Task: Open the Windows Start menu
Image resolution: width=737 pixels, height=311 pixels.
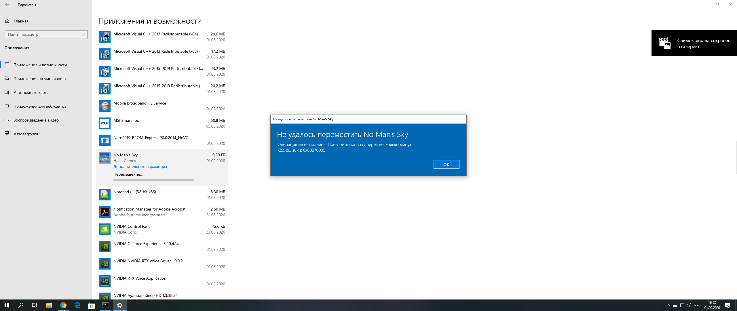Action: pos(7,305)
